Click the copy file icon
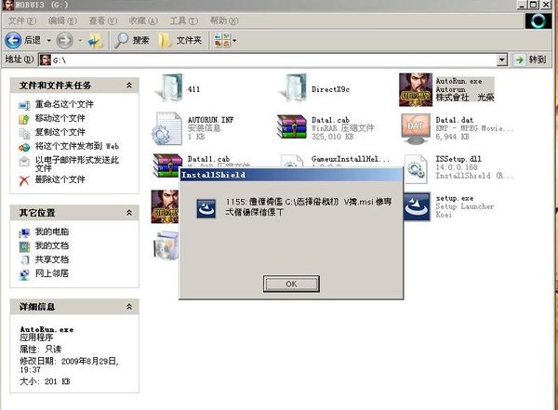This screenshot has height=410, width=558. (x=24, y=134)
